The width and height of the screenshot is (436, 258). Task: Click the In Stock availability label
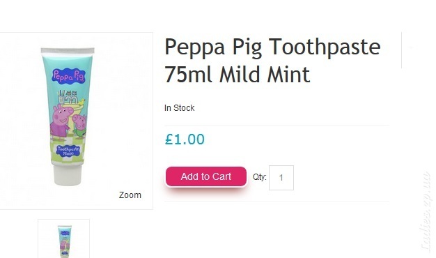click(x=180, y=107)
